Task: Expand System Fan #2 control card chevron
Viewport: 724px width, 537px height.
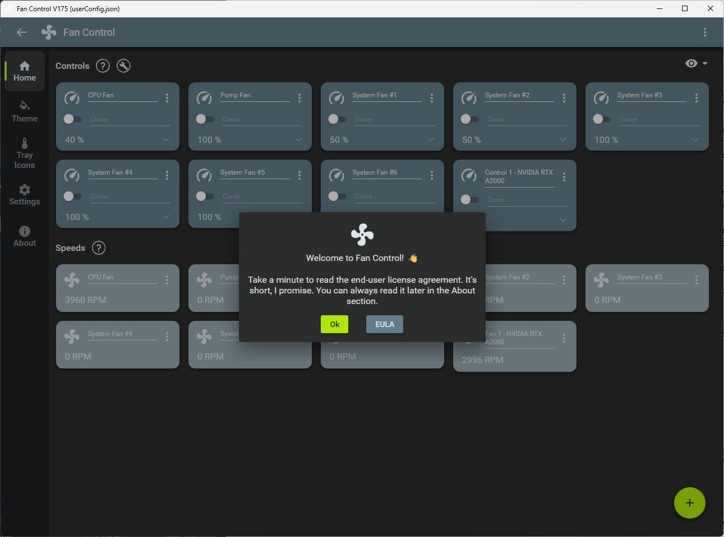Action: (563, 139)
